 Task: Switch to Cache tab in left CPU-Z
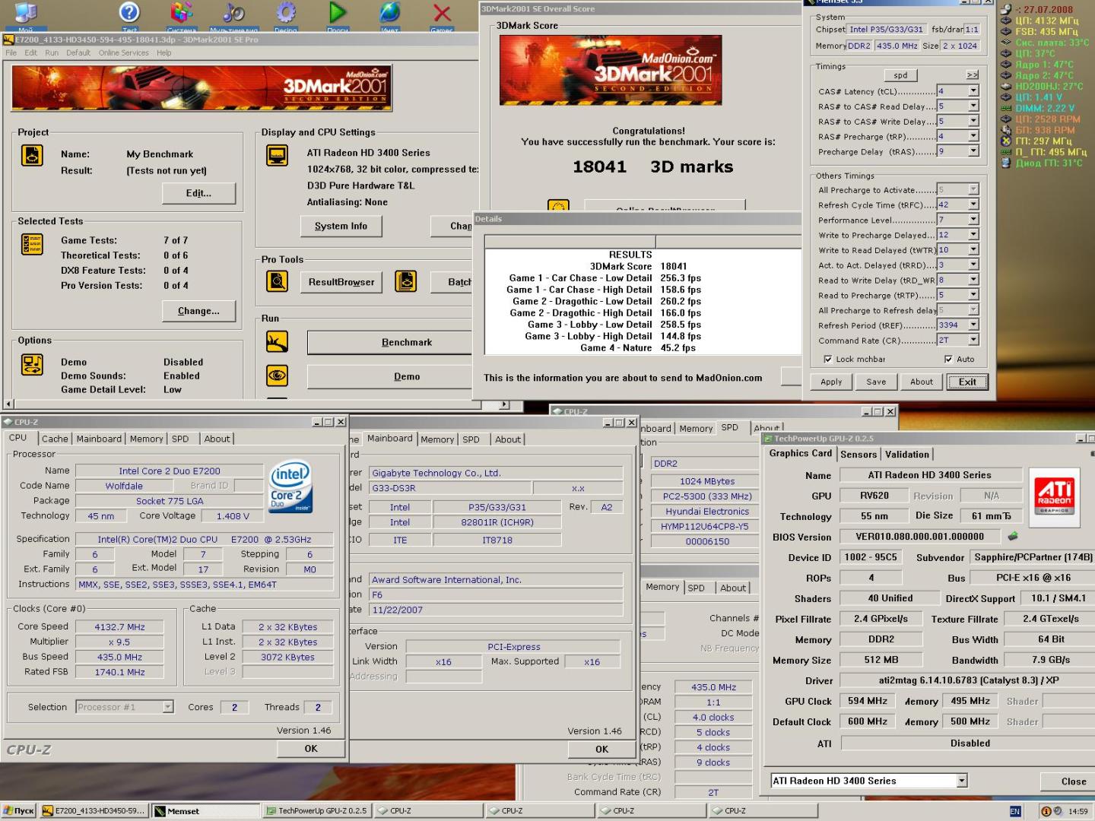[x=55, y=439]
